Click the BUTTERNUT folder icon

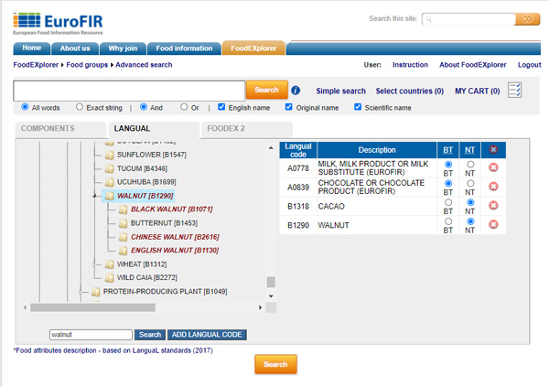(x=123, y=223)
